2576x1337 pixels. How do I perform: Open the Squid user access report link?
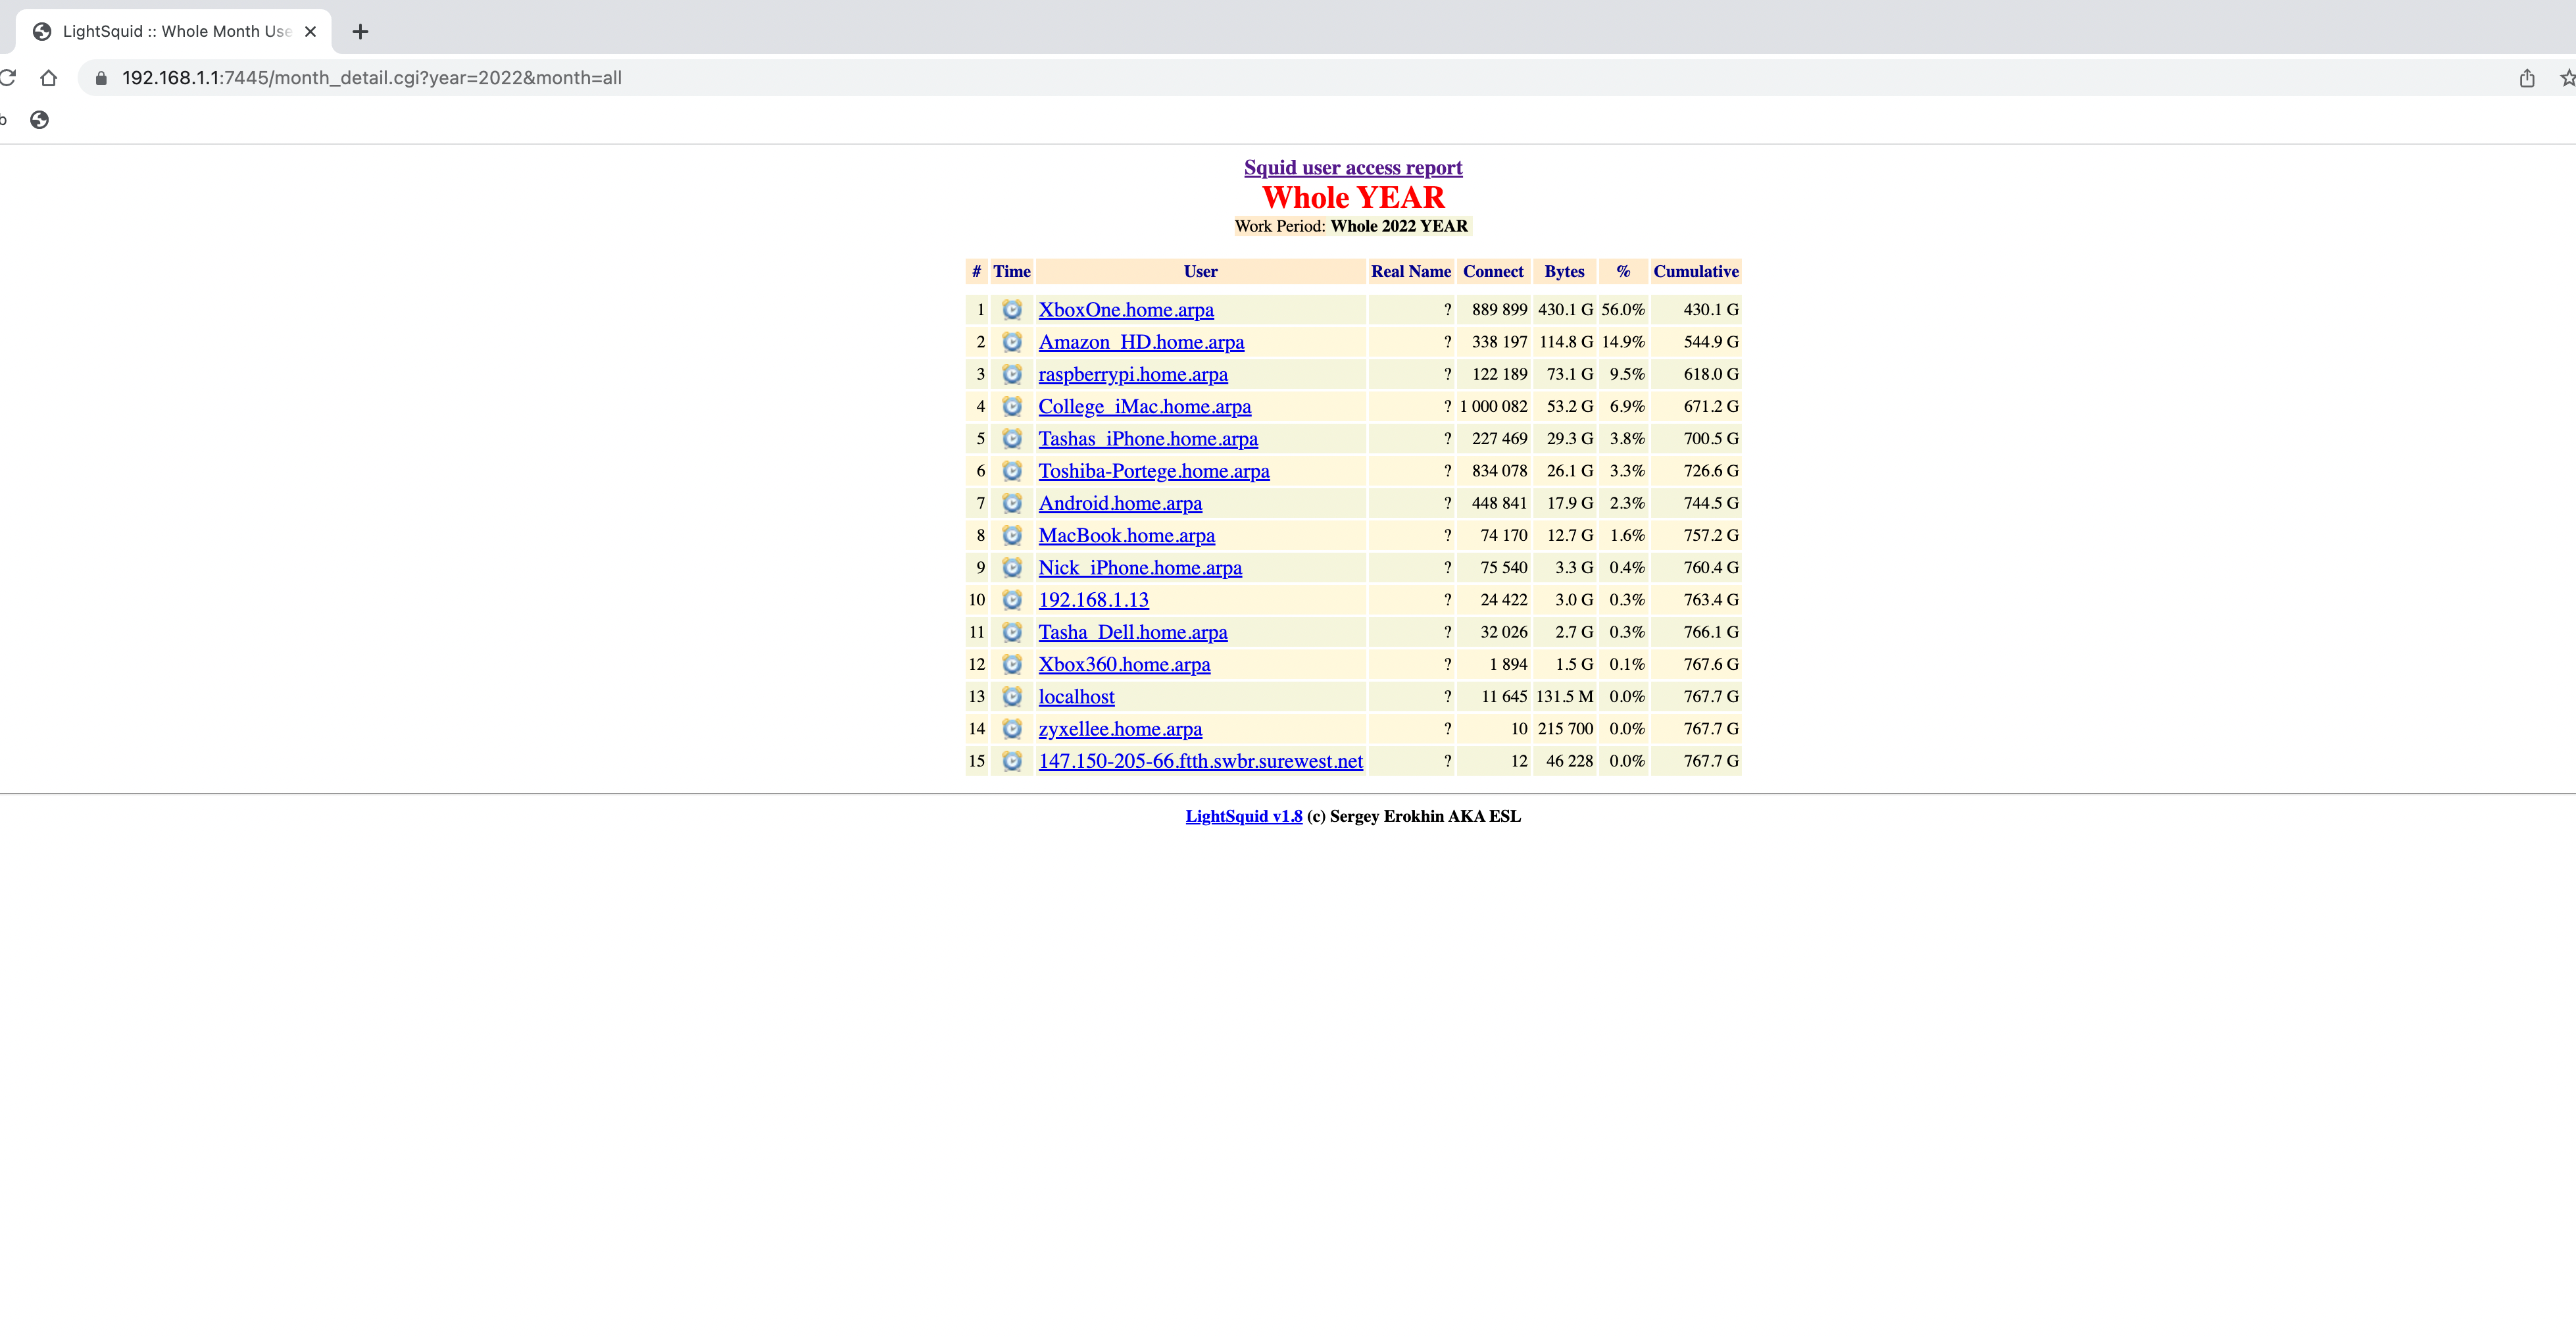(x=1352, y=168)
